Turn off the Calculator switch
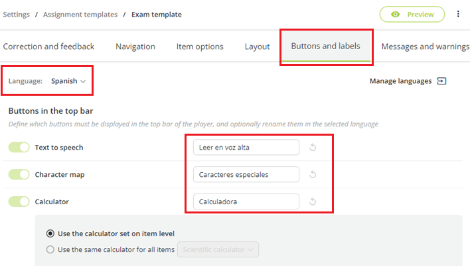Viewport: 470px width, 266px height. (19, 201)
